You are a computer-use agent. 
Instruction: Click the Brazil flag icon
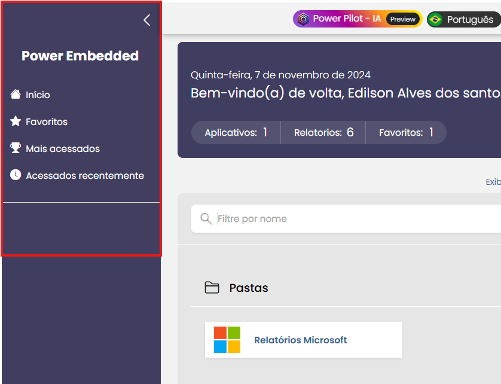(435, 20)
